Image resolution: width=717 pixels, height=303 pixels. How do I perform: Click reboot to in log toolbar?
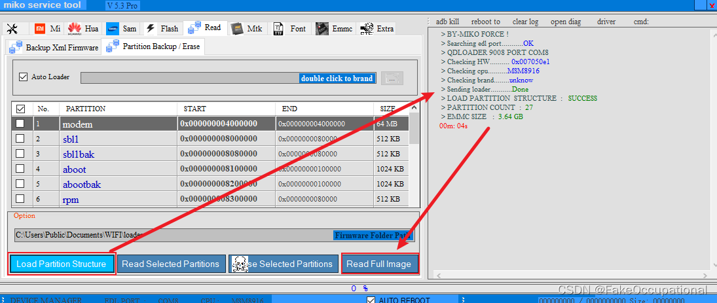tap(486, 22)
